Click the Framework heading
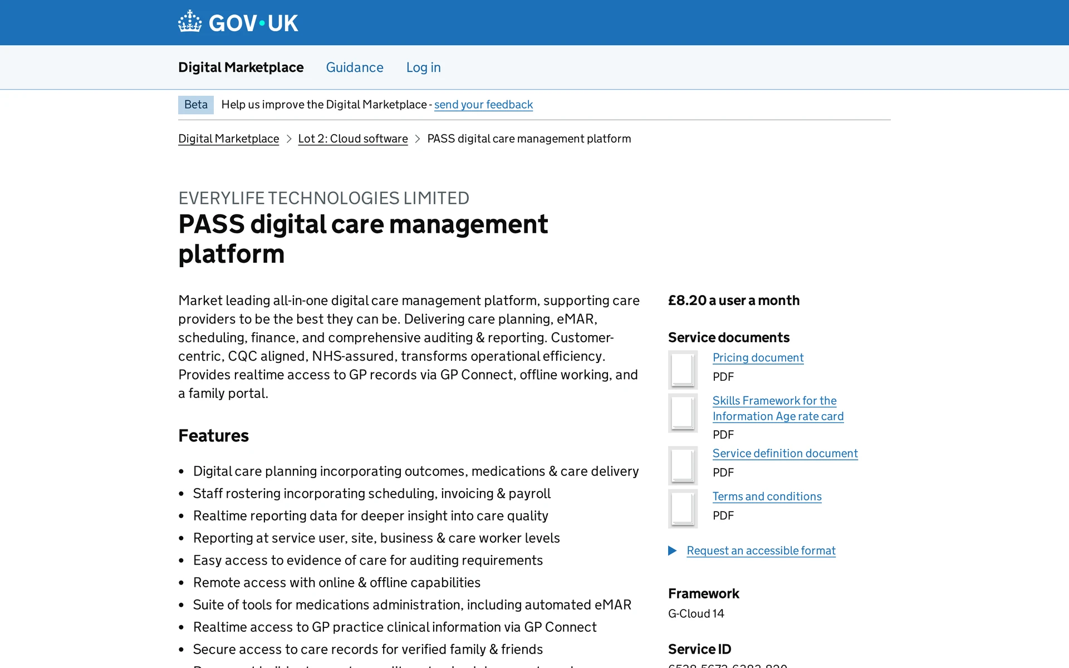This screenshot has height=668, width=1069. (703, 593)
